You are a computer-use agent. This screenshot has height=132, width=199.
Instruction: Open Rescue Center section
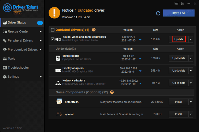[x=22, y=32]
